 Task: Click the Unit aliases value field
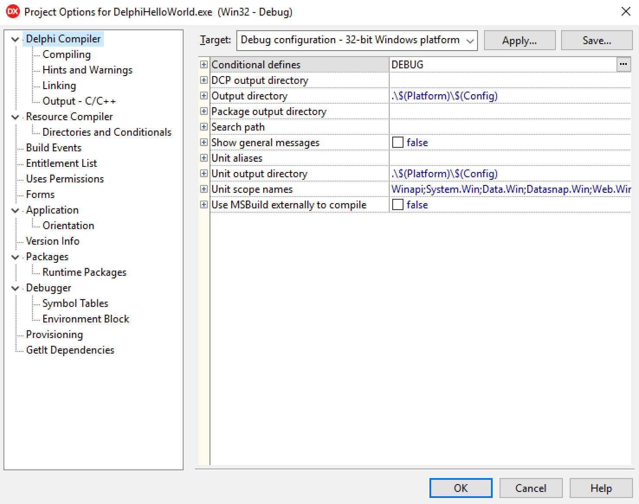point(510,158)
